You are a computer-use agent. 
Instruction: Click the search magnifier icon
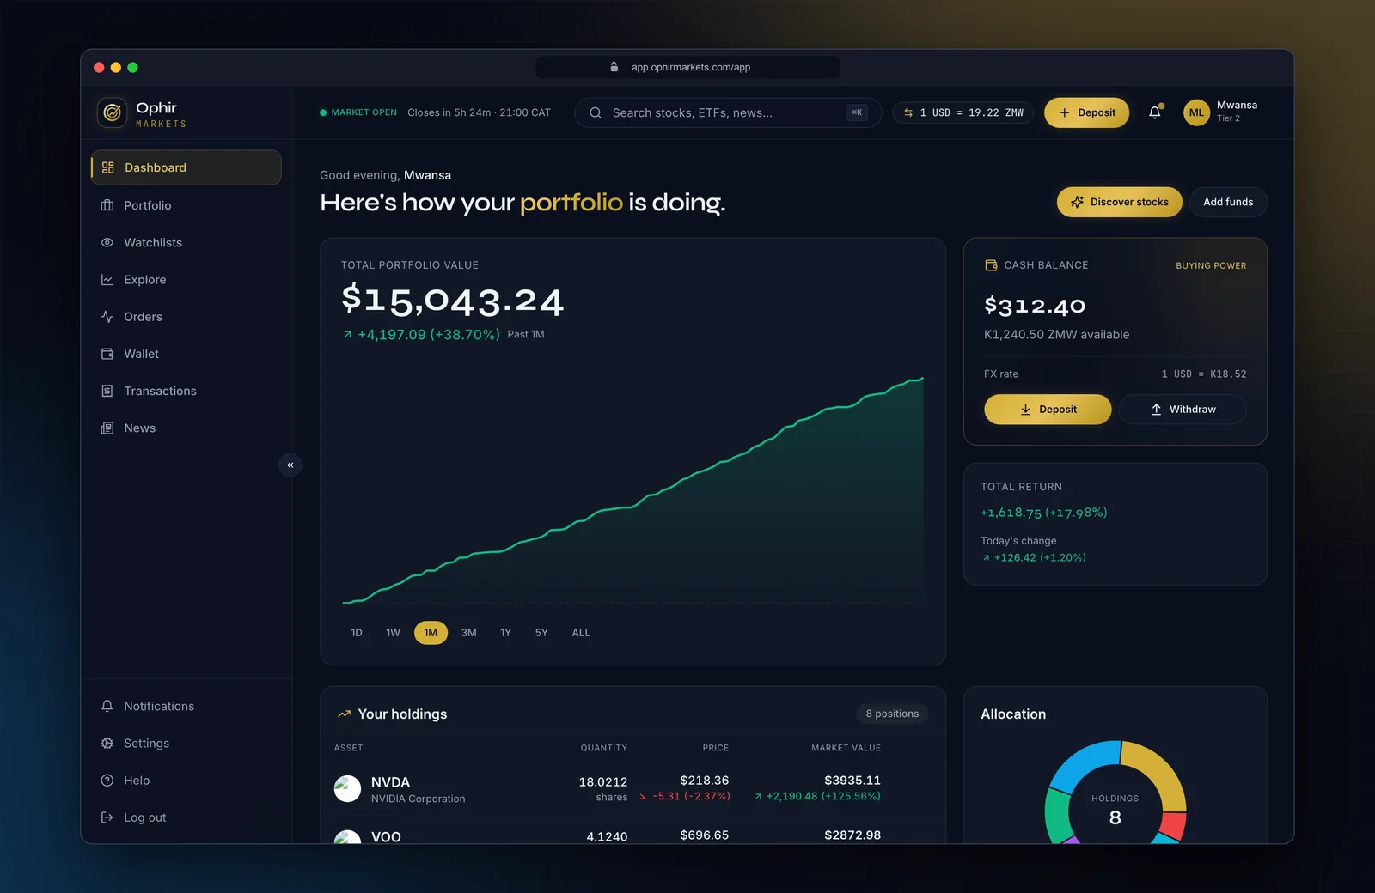click(x=595, y=112)
